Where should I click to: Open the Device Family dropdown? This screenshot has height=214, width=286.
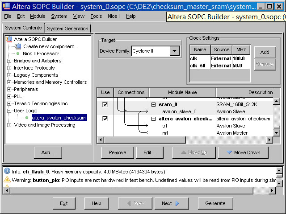point(175,51)
